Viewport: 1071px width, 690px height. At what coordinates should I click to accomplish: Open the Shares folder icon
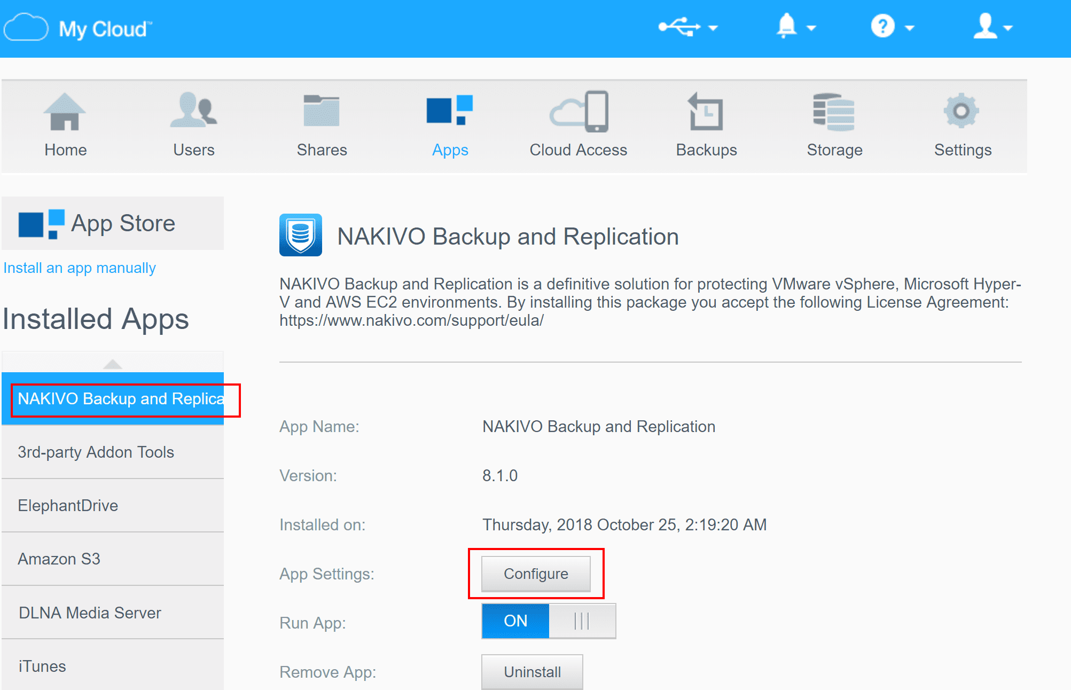[x=322, y=111]
